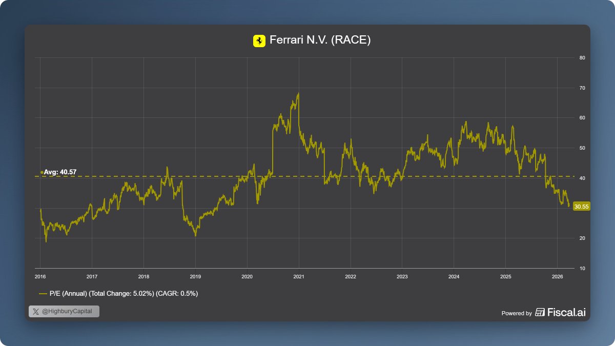Click the P/E peak near start of 2021

tap(298, 93)
